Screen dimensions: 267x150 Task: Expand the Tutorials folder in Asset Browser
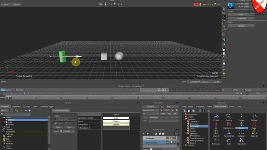tap(184, 145)
